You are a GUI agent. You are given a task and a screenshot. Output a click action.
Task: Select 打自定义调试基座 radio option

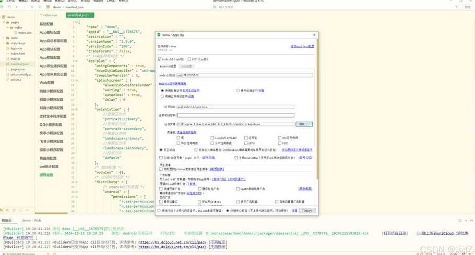click(x=196, y=150)
